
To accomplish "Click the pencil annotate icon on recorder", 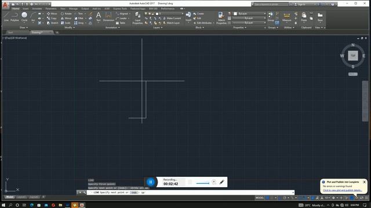I will [x=221, y=182].
